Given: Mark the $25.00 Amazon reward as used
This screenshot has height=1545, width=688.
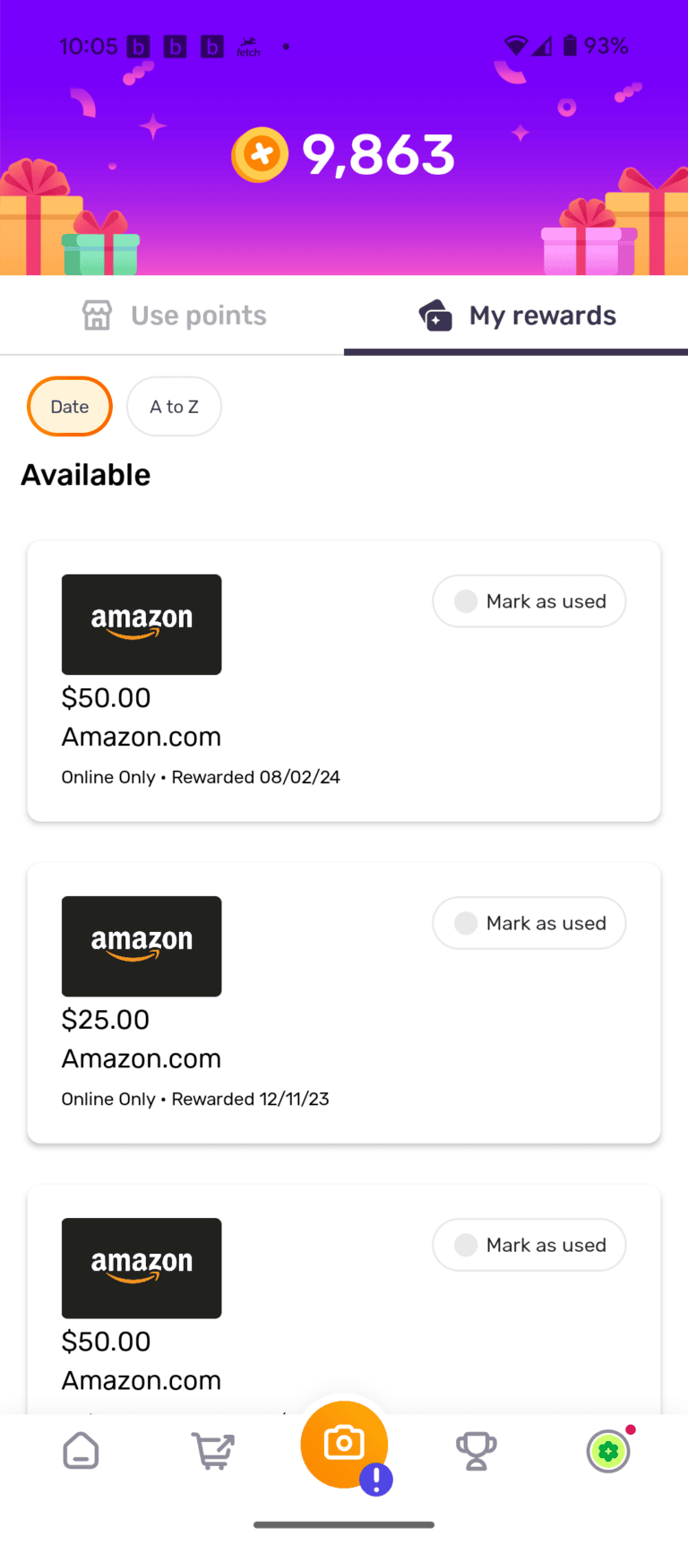Looking at the screenshot, I should 529,923.
